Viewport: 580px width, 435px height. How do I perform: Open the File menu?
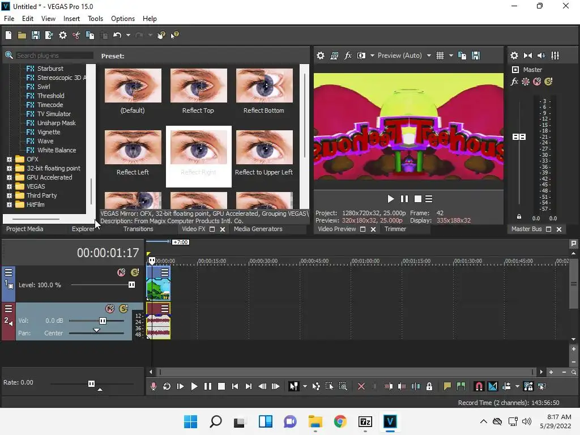click(9, 19)
